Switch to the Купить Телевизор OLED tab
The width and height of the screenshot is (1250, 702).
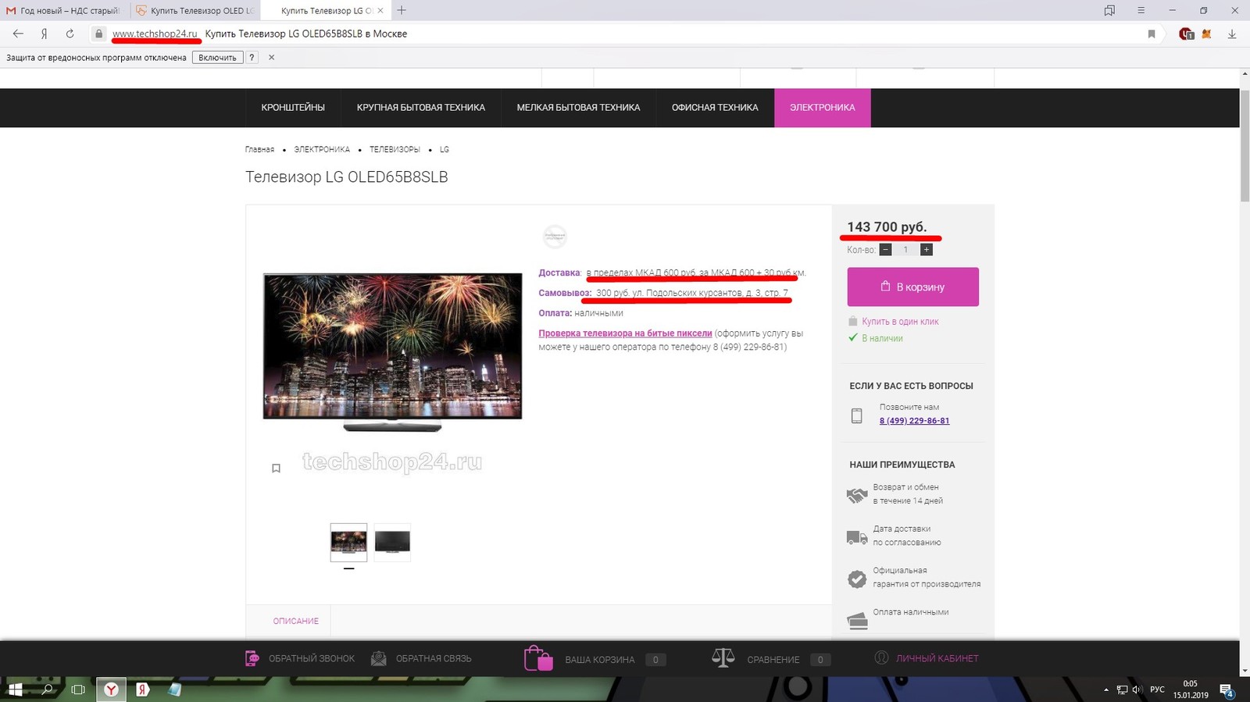[195, 10]
